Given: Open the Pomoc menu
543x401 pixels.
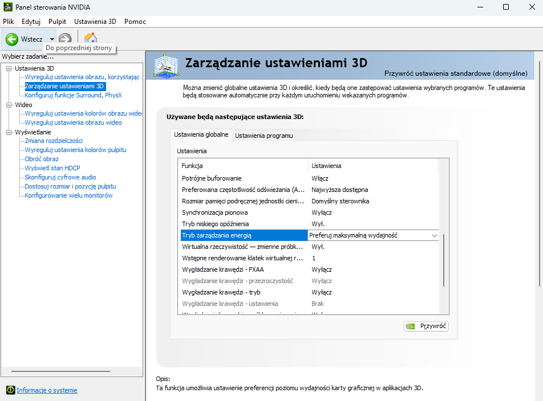Looking at the screenshot, I should click(135, 22).
